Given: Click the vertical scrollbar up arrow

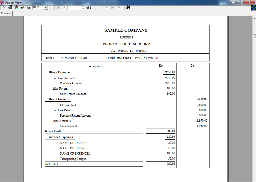Looking at the screenshot, I should coord(254,18).
